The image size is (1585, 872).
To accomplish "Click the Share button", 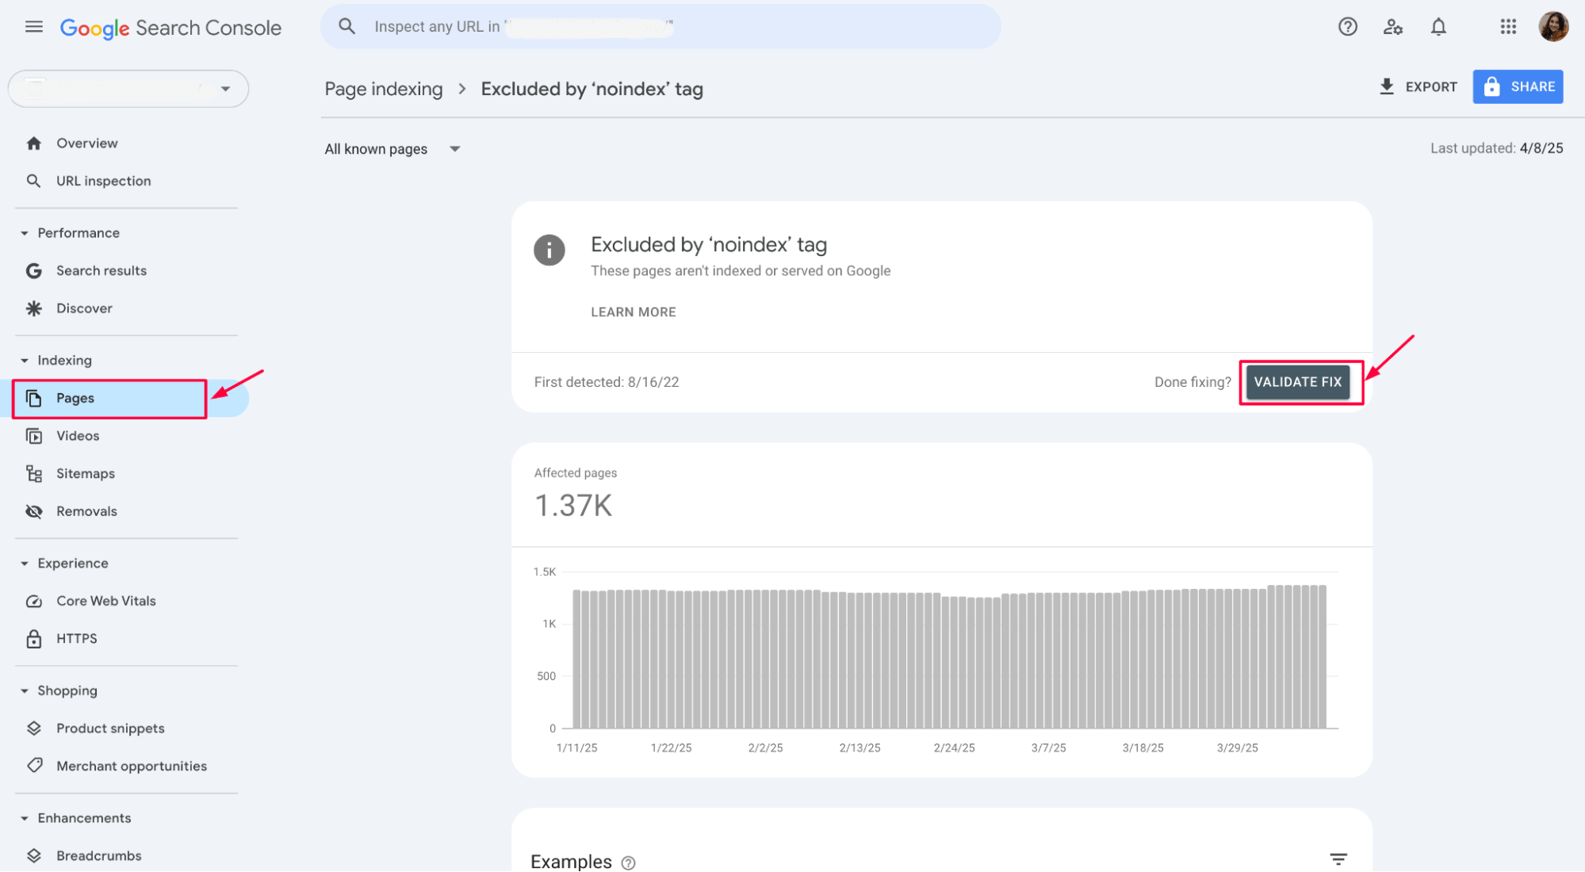I will click(x=1518, y=86).
